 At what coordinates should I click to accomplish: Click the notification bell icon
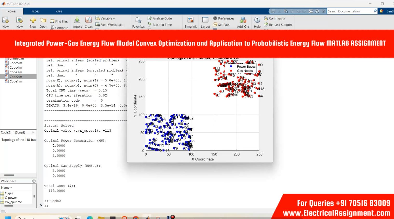(381, 11)
